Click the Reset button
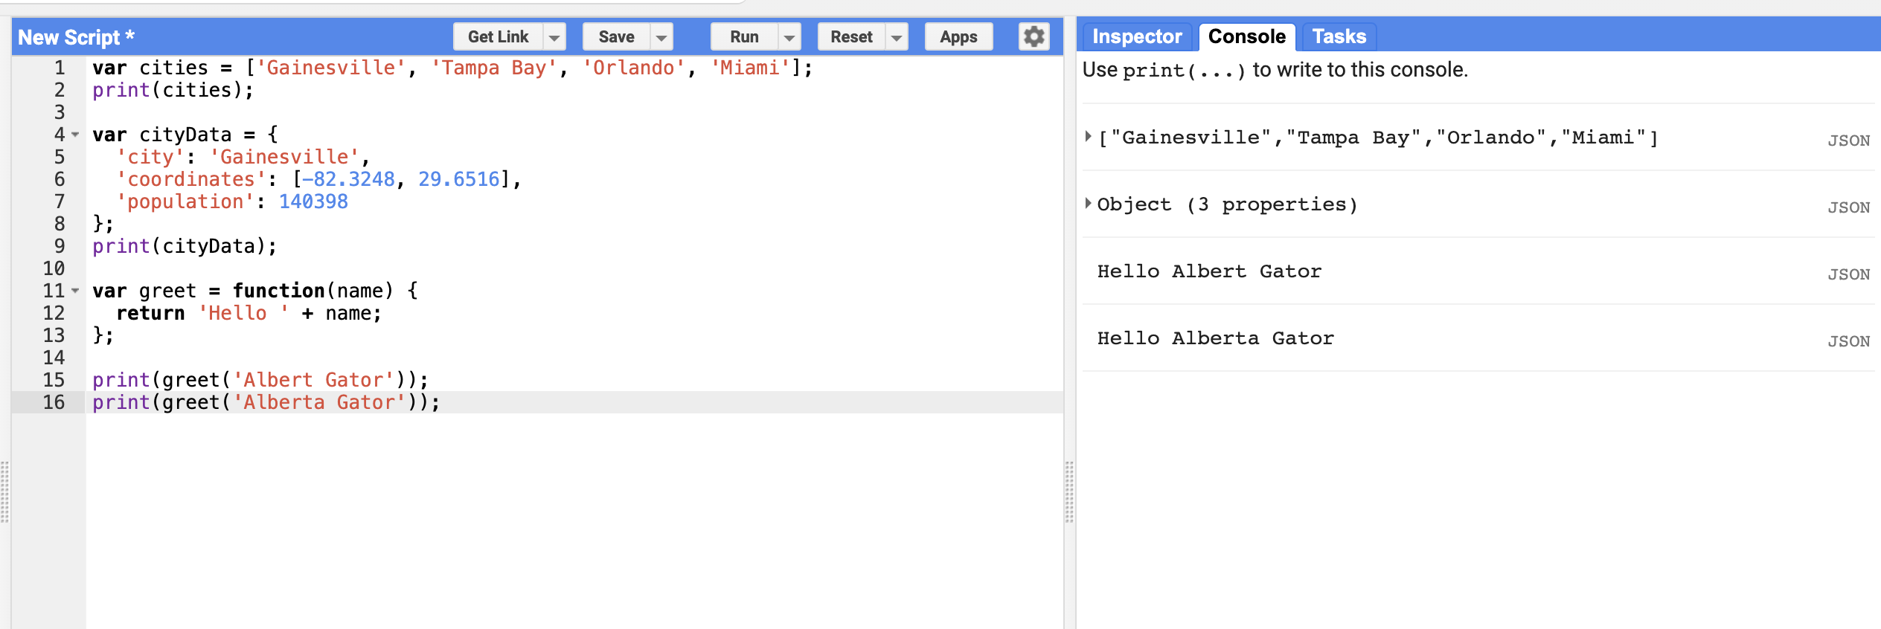Screen dimensions: 1881x629 851,36
